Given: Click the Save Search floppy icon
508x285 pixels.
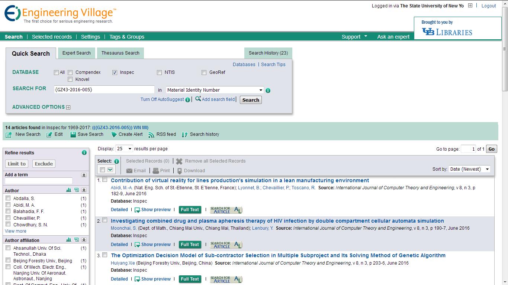Looking at the screenshot, I should (73, 135).
